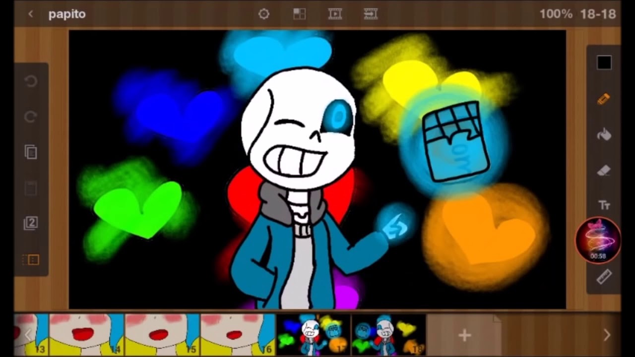Image resolution: width=635 pixels, height=357 pixels.
Task: Select the Fill bucket tool
Action: pyautogui.click(x=604, y=135)
